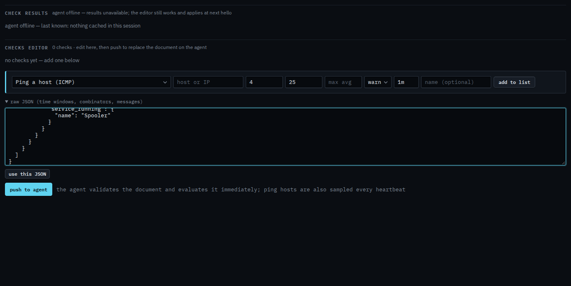571x286 pixels.
Task: Click the 'CHECK RESULTS' heading
Action: [x=26, y=13]
